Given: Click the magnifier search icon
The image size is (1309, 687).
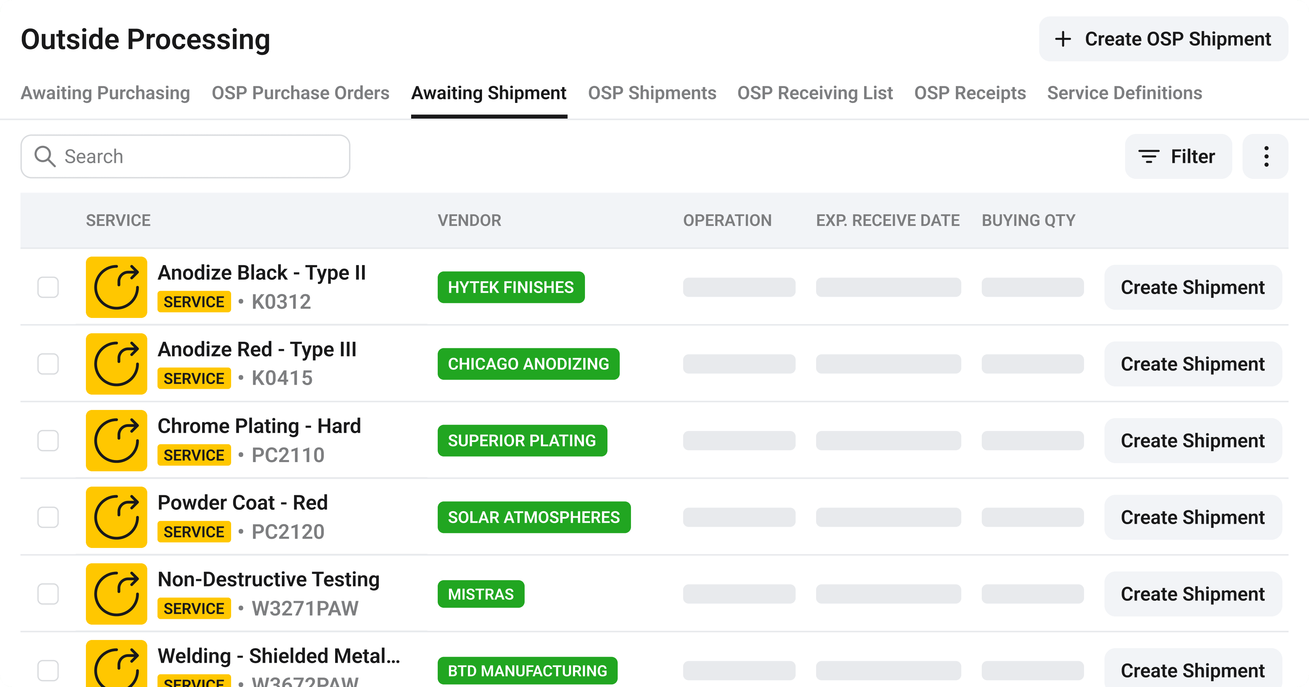Looking at the screenshot, I should point(45,156).
